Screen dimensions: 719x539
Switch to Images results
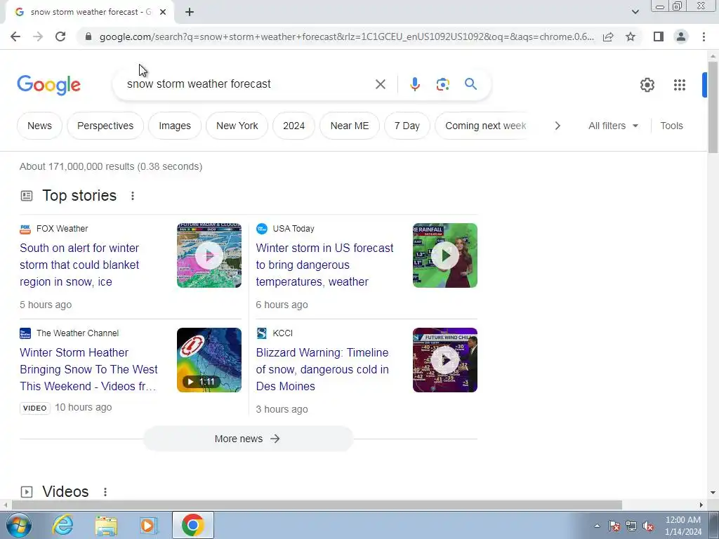coord(175,126)
